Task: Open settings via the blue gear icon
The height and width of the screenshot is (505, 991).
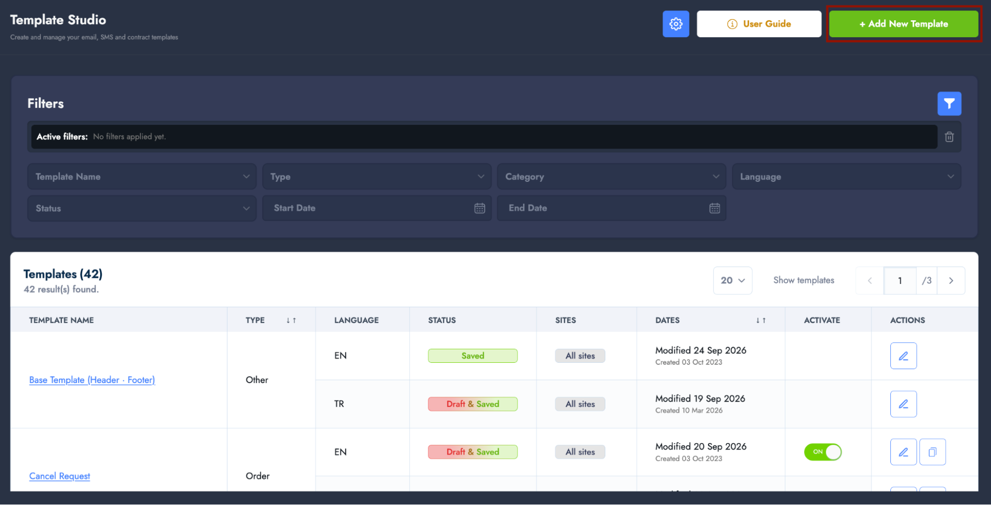Action: coord(676,24)
